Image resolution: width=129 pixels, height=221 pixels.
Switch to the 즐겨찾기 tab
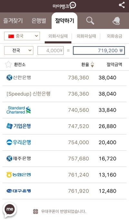click(13, 21)
